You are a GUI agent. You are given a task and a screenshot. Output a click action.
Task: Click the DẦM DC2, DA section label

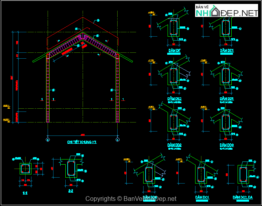point(242,197)
